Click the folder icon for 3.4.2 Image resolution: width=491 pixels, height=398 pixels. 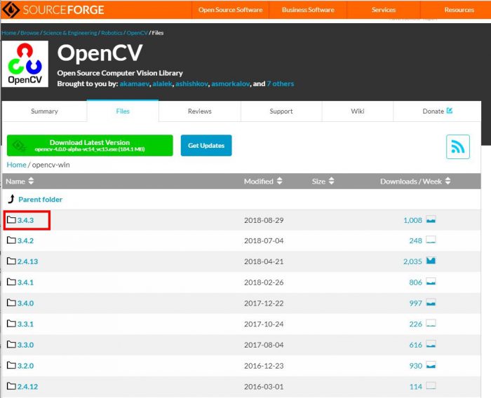click(11, 240)
